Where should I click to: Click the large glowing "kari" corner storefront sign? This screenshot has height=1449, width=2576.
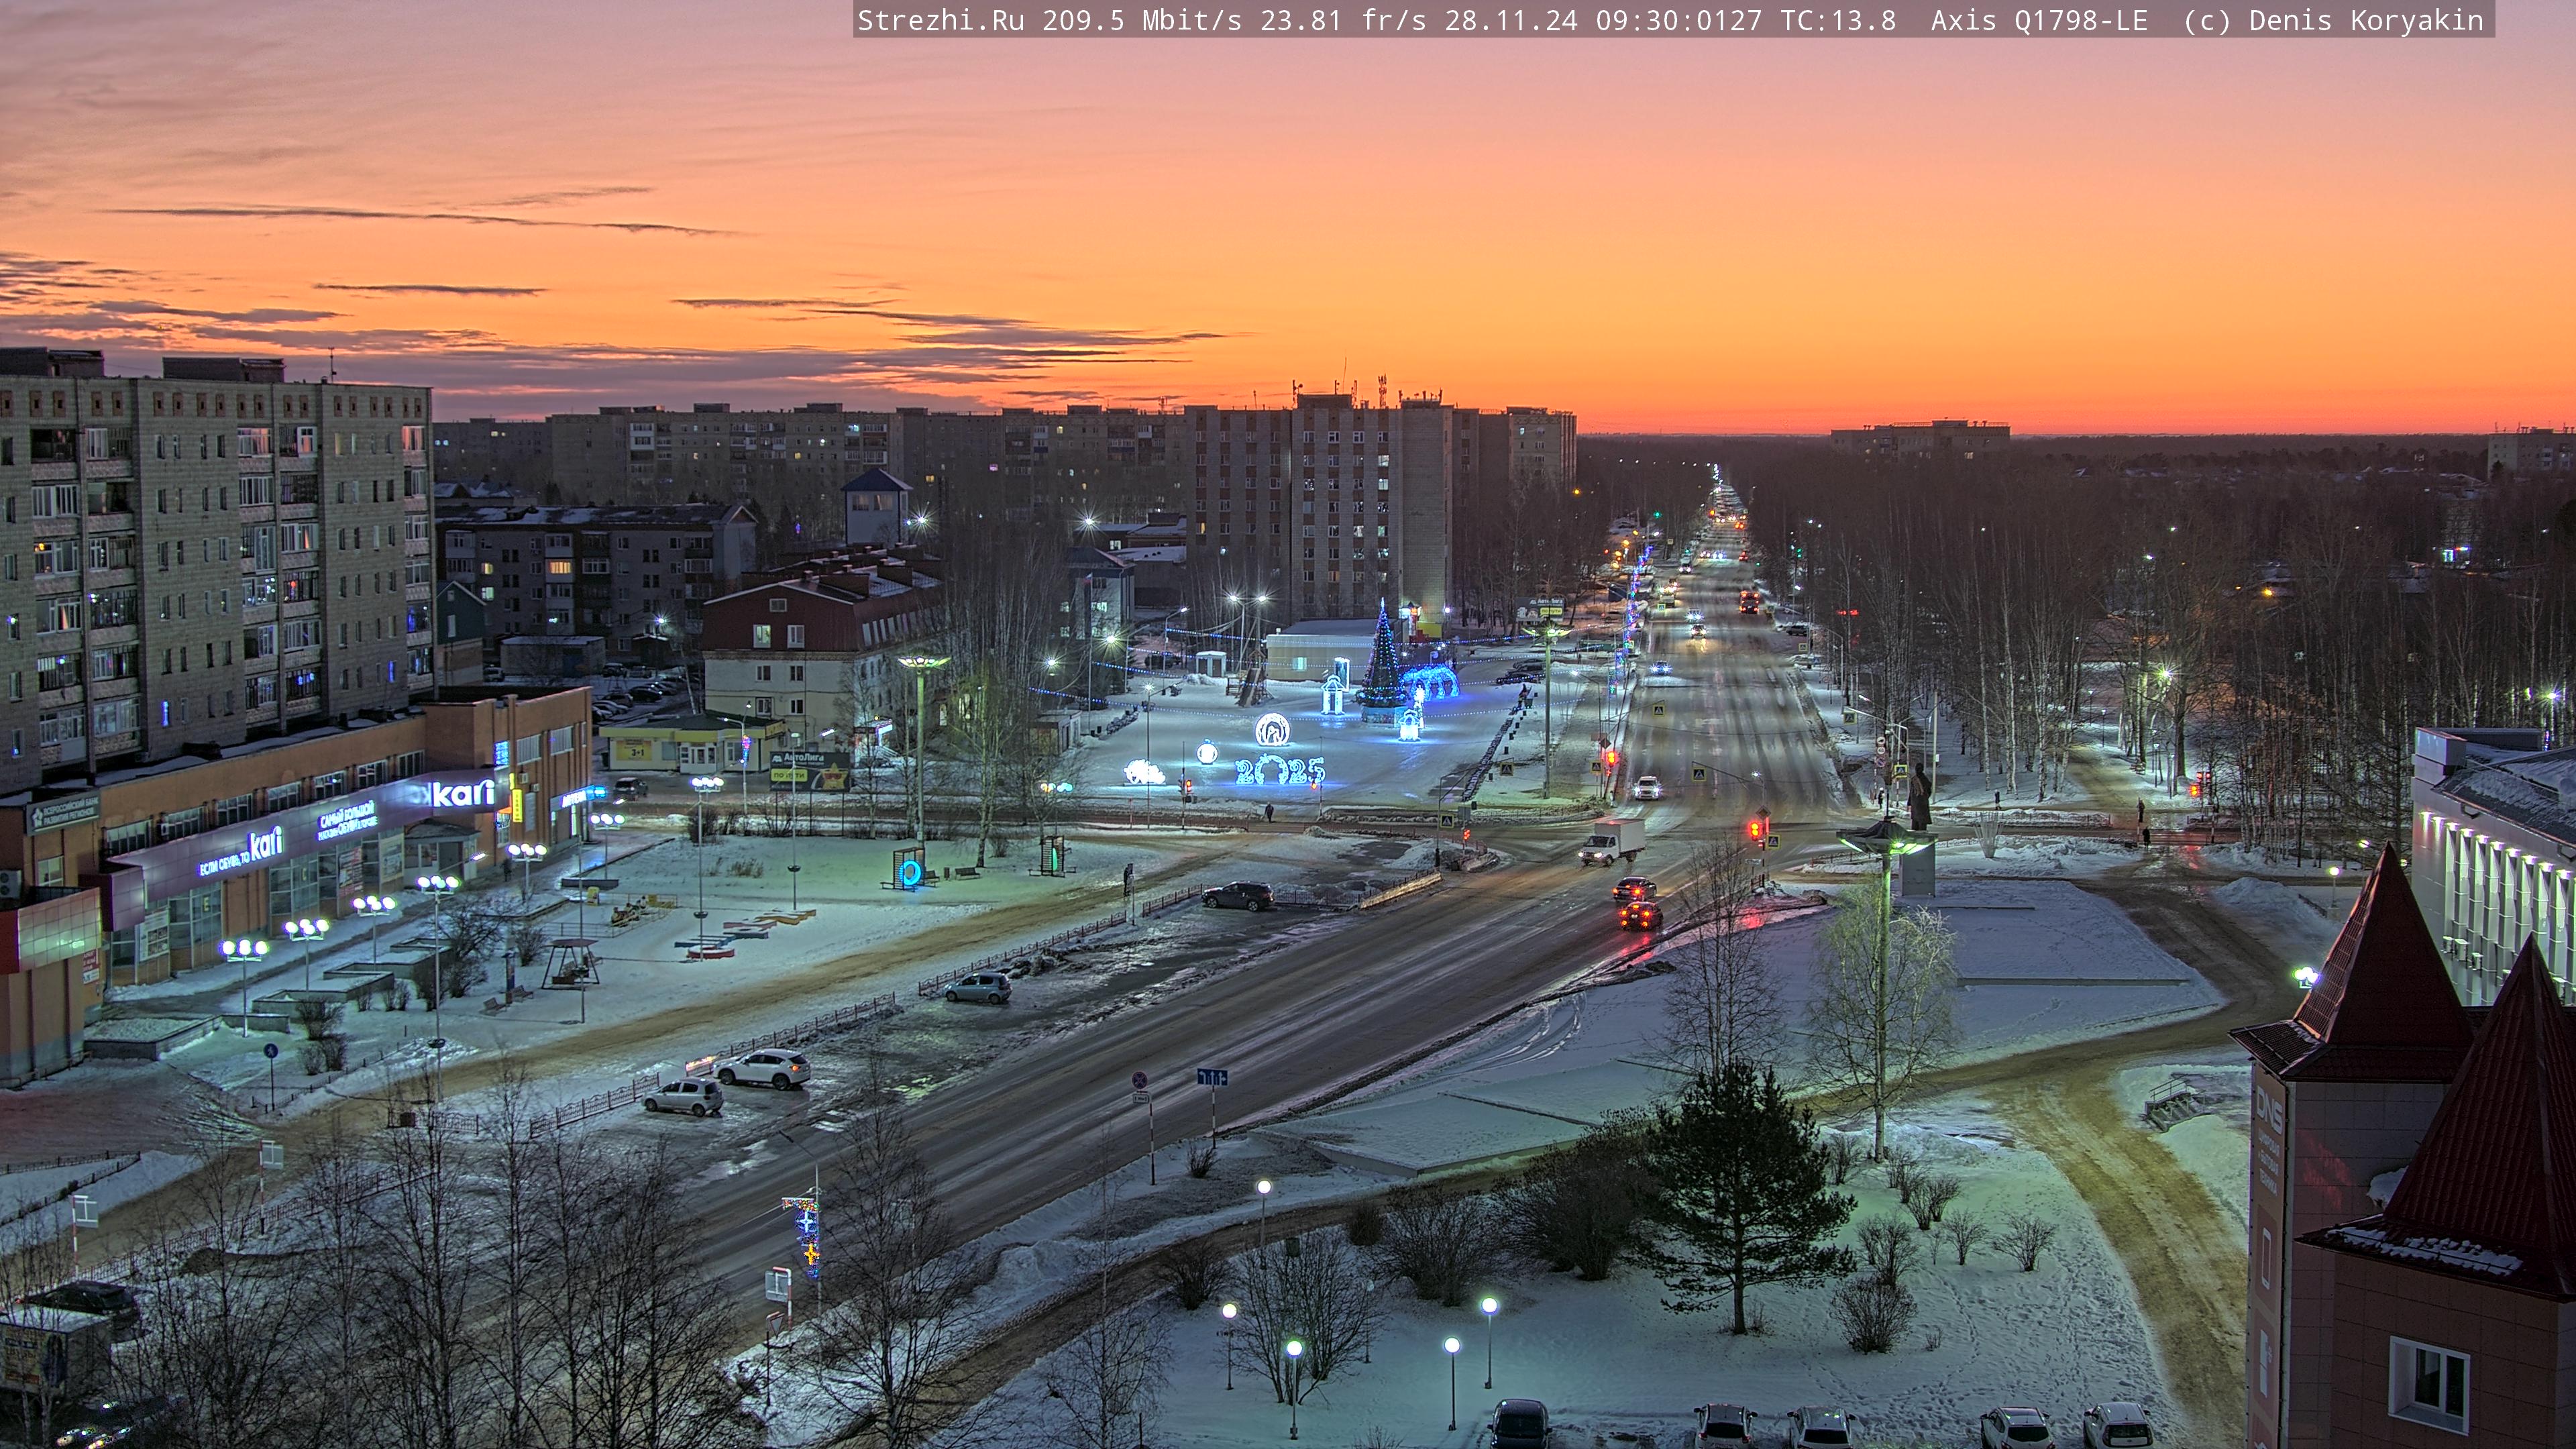(x=463, y=794)
